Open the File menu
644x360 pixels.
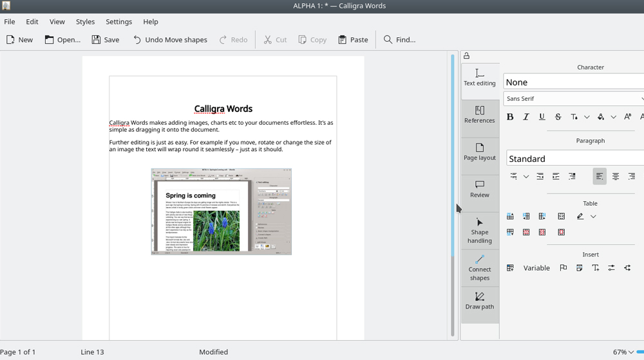click(x=10, y=22)
